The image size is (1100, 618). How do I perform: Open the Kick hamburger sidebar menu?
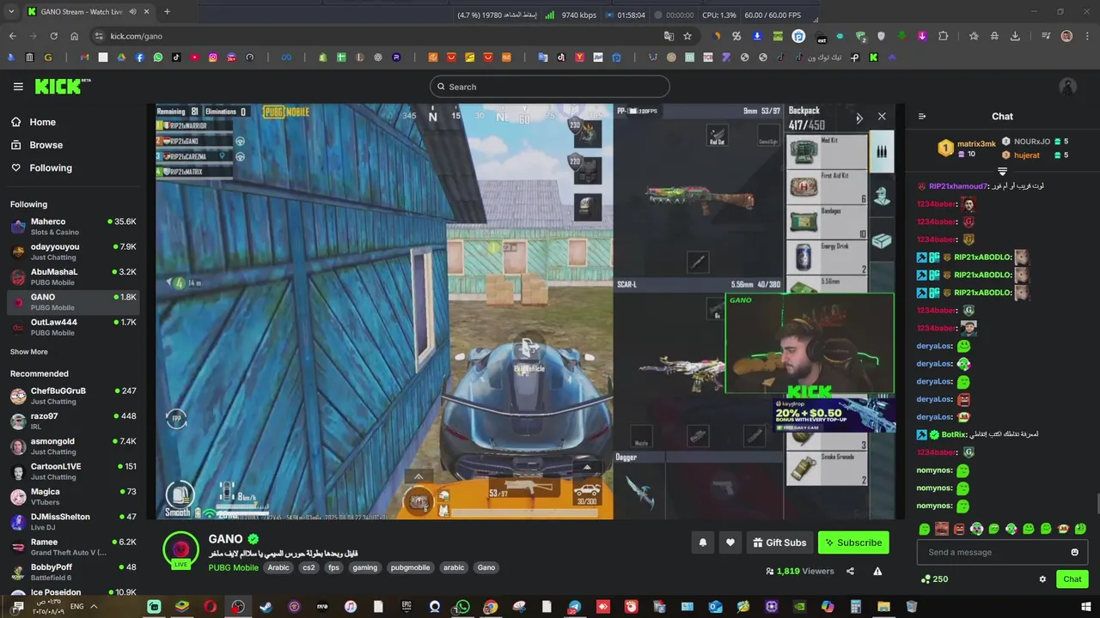point(18,87)
